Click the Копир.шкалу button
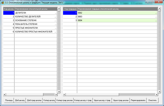Image resolution: width=164 pixels, height=106 pixels. 49,100
